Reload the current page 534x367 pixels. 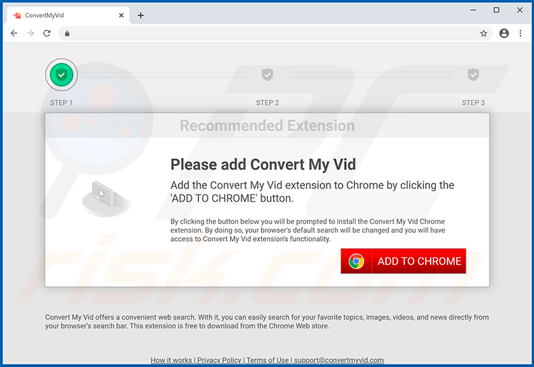coord(47,33)
